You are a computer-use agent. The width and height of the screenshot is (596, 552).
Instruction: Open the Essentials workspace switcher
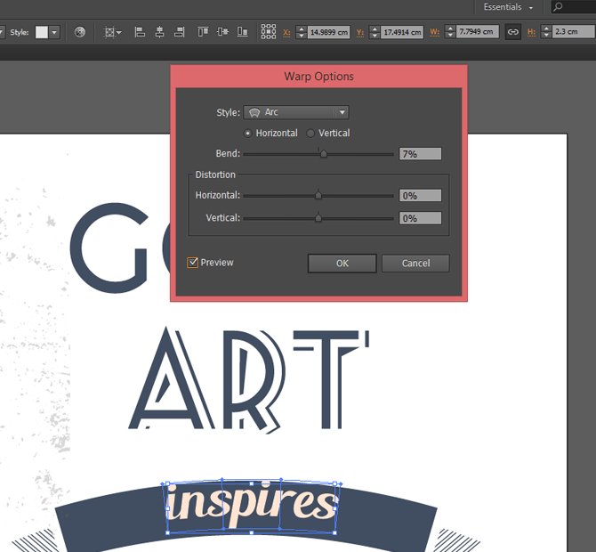509,7
